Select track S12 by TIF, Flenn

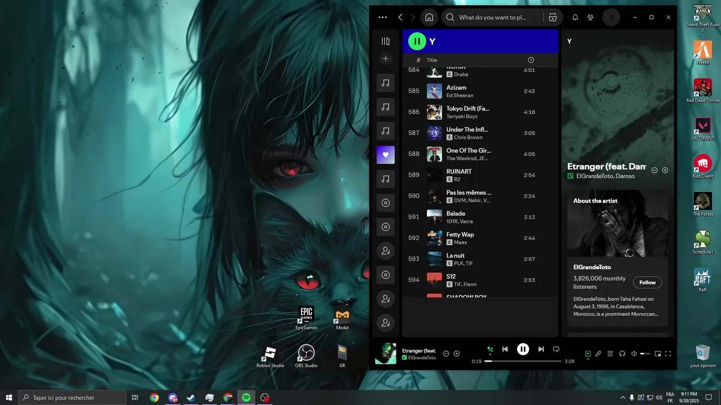click(480, 280)
